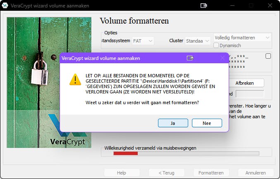The image size is (280, 179).
Task: Go back with the Terug button
Action: 166,173
